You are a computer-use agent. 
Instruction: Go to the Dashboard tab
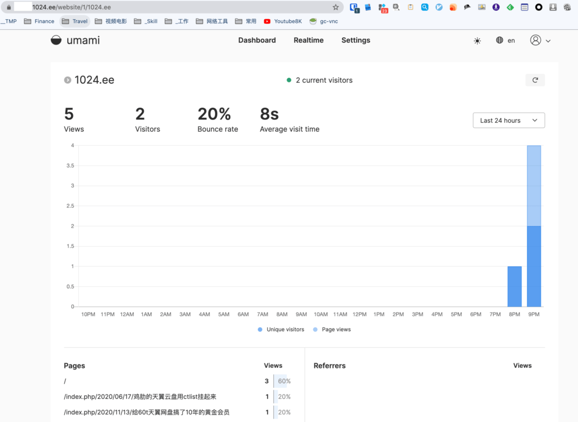[x=257, y=40]
